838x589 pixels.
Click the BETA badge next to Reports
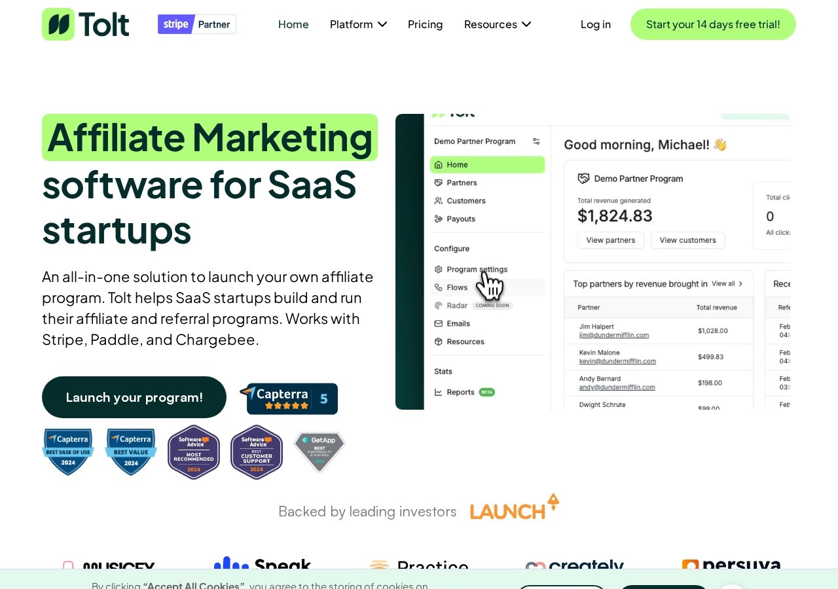pyautogui.click(x=486, y=392)
